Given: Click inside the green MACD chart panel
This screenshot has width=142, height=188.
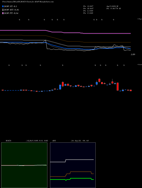Looking at the screenshot, I should pyautogui.click(x=24, y=165).
